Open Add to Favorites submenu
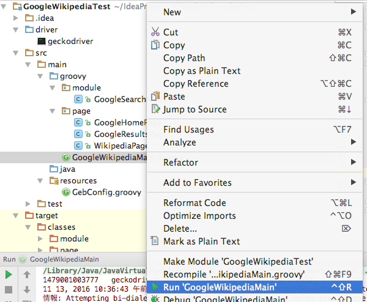Image resolution: width=367 pixels, height=302 pixels. point(254,182)
